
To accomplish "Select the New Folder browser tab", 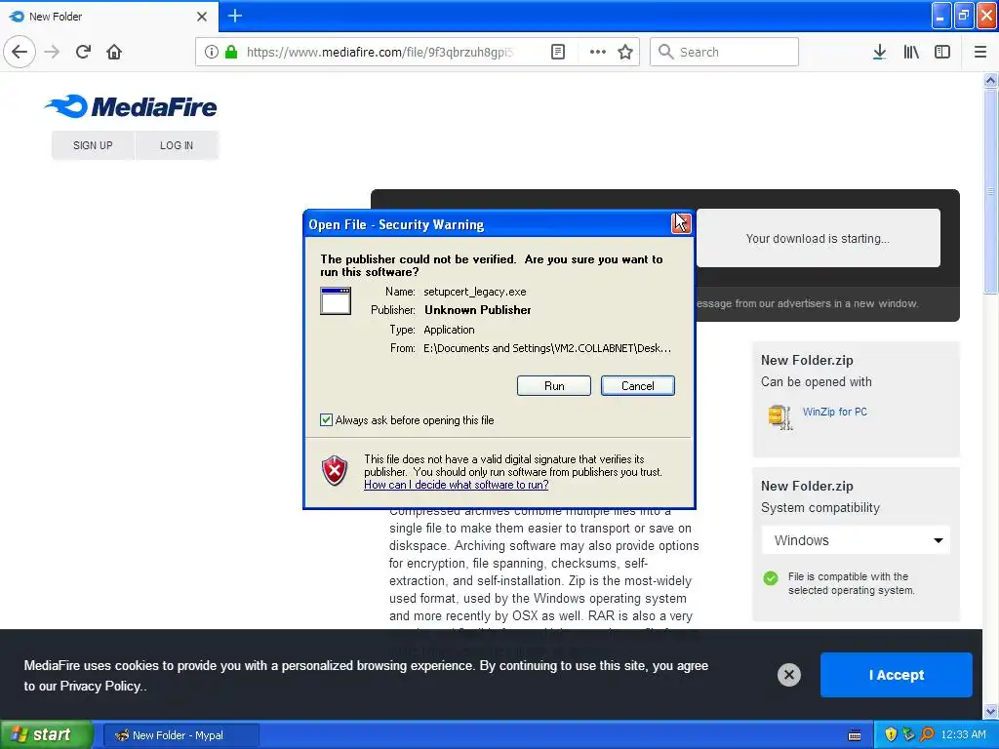I will click(108, 17).
